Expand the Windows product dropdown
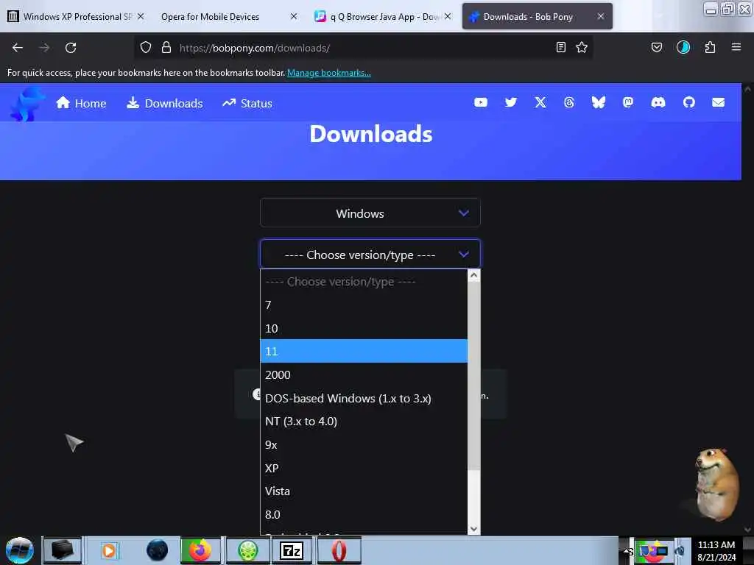 [370, 213]
